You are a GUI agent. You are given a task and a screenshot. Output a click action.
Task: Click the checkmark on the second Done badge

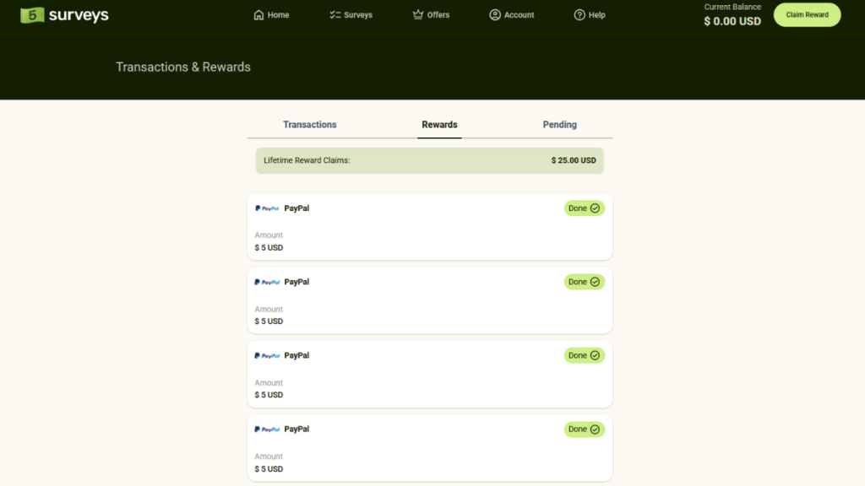point(595,282)
